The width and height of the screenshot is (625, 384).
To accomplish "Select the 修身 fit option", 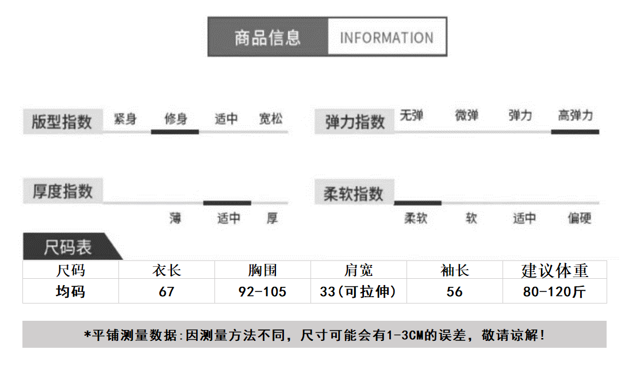I will [175, 118].
